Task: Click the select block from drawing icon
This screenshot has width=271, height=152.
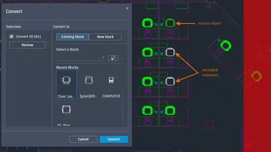Action: pyautogui.click(x=113, y=58)
